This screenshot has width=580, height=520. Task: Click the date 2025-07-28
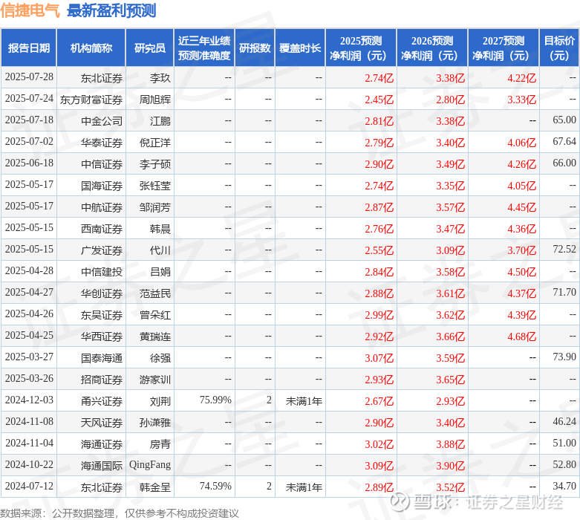click(29, 77)
